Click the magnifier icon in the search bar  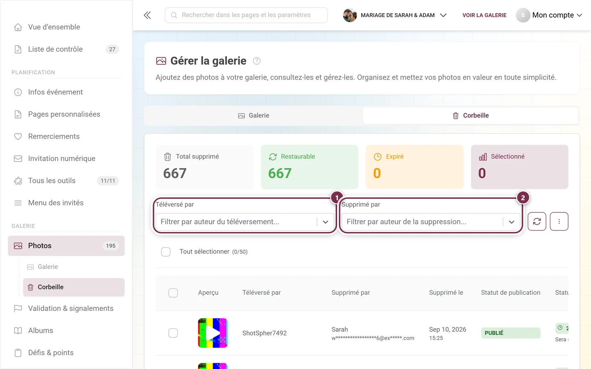point(174,15)
